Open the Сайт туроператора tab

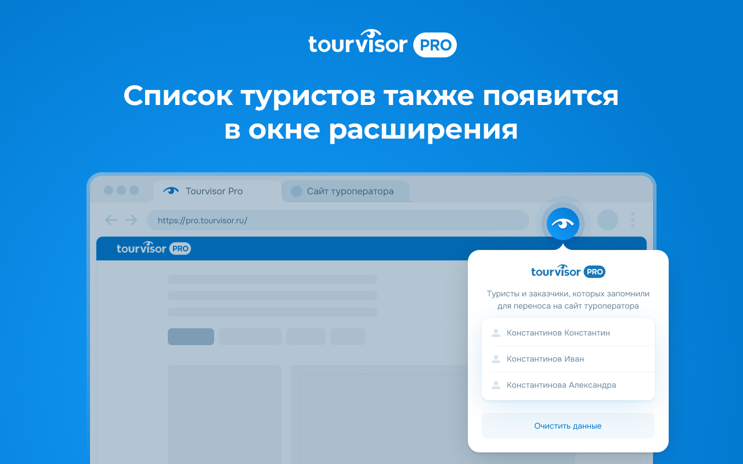coord(345,191)
